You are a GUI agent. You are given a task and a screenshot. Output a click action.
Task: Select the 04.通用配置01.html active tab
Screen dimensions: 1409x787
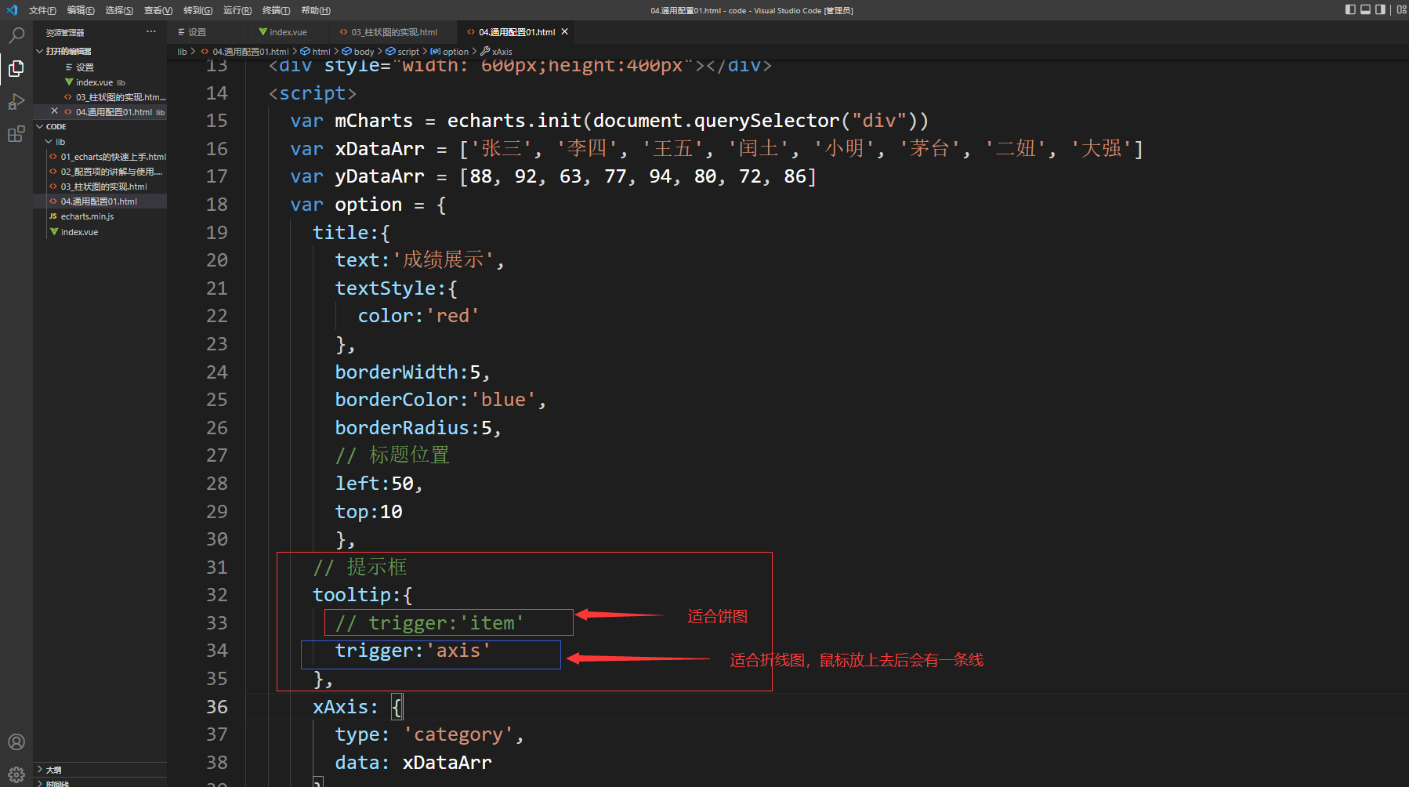point(516,32)
